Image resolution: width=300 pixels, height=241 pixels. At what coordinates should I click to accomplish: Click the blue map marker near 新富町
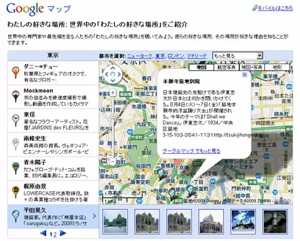(190, 191)
